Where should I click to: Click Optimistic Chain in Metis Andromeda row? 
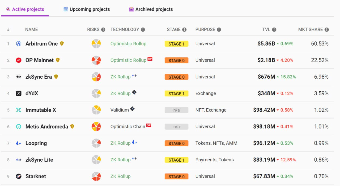(128, 127)
